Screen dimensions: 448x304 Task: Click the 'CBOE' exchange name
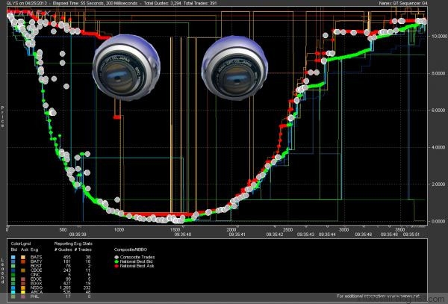click(37, 270)
